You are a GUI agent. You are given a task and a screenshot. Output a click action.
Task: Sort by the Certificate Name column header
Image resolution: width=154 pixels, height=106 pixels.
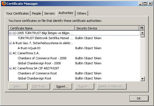tap(42, 28)
